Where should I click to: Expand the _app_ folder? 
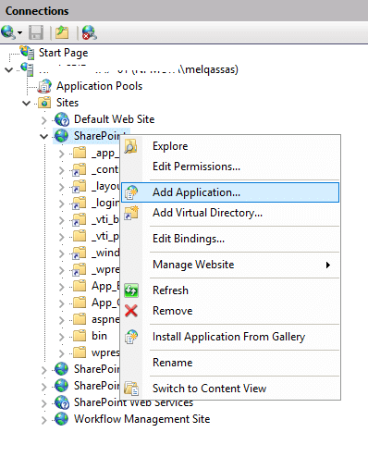coord(62,154)
